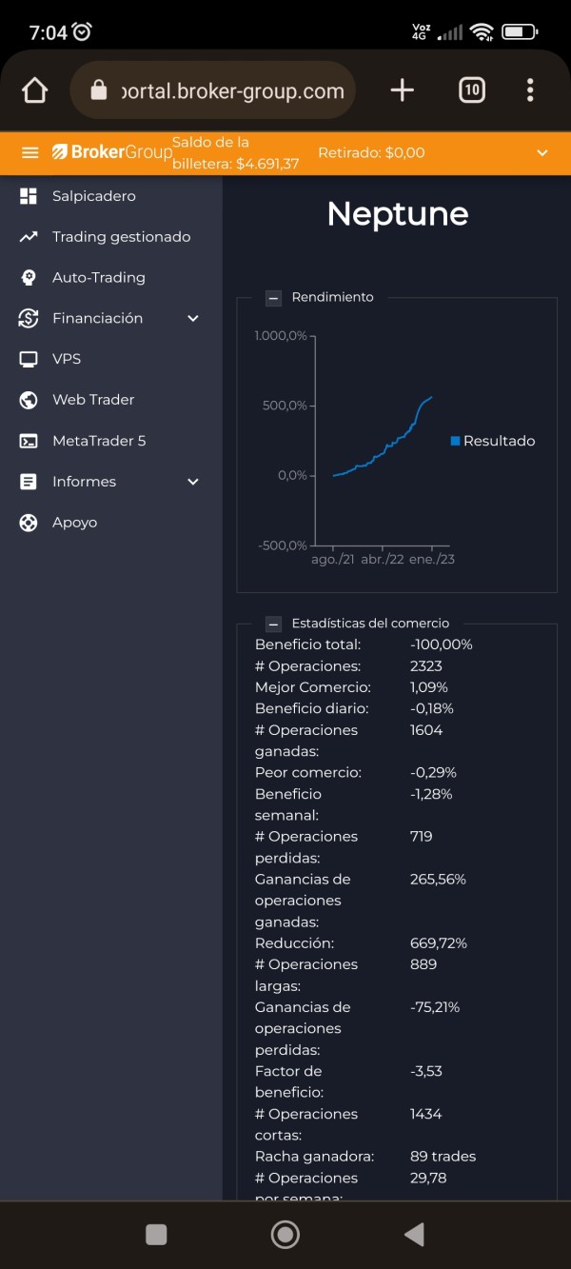Click the Trading gestionado chart icon
Image resolution: width=571 pixels, height=1269 pixels.
pos(29,237)
